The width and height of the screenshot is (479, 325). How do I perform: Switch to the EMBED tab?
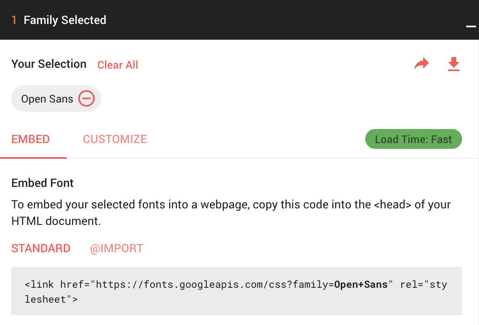pos(30,139)
